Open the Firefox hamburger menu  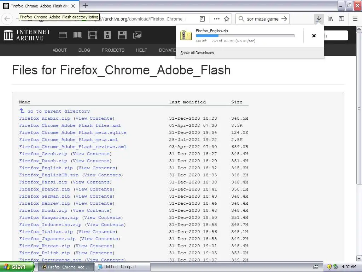pos(355,19)
